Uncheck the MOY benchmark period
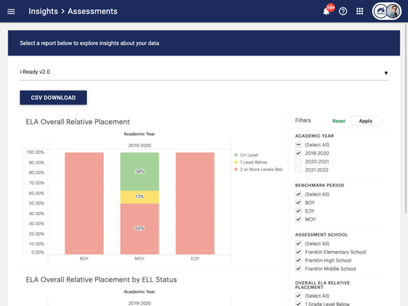 point(298,219)
